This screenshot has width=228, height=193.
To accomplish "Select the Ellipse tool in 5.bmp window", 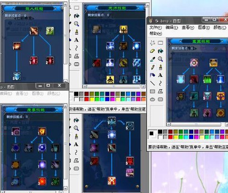I will (x=152, y=99).
